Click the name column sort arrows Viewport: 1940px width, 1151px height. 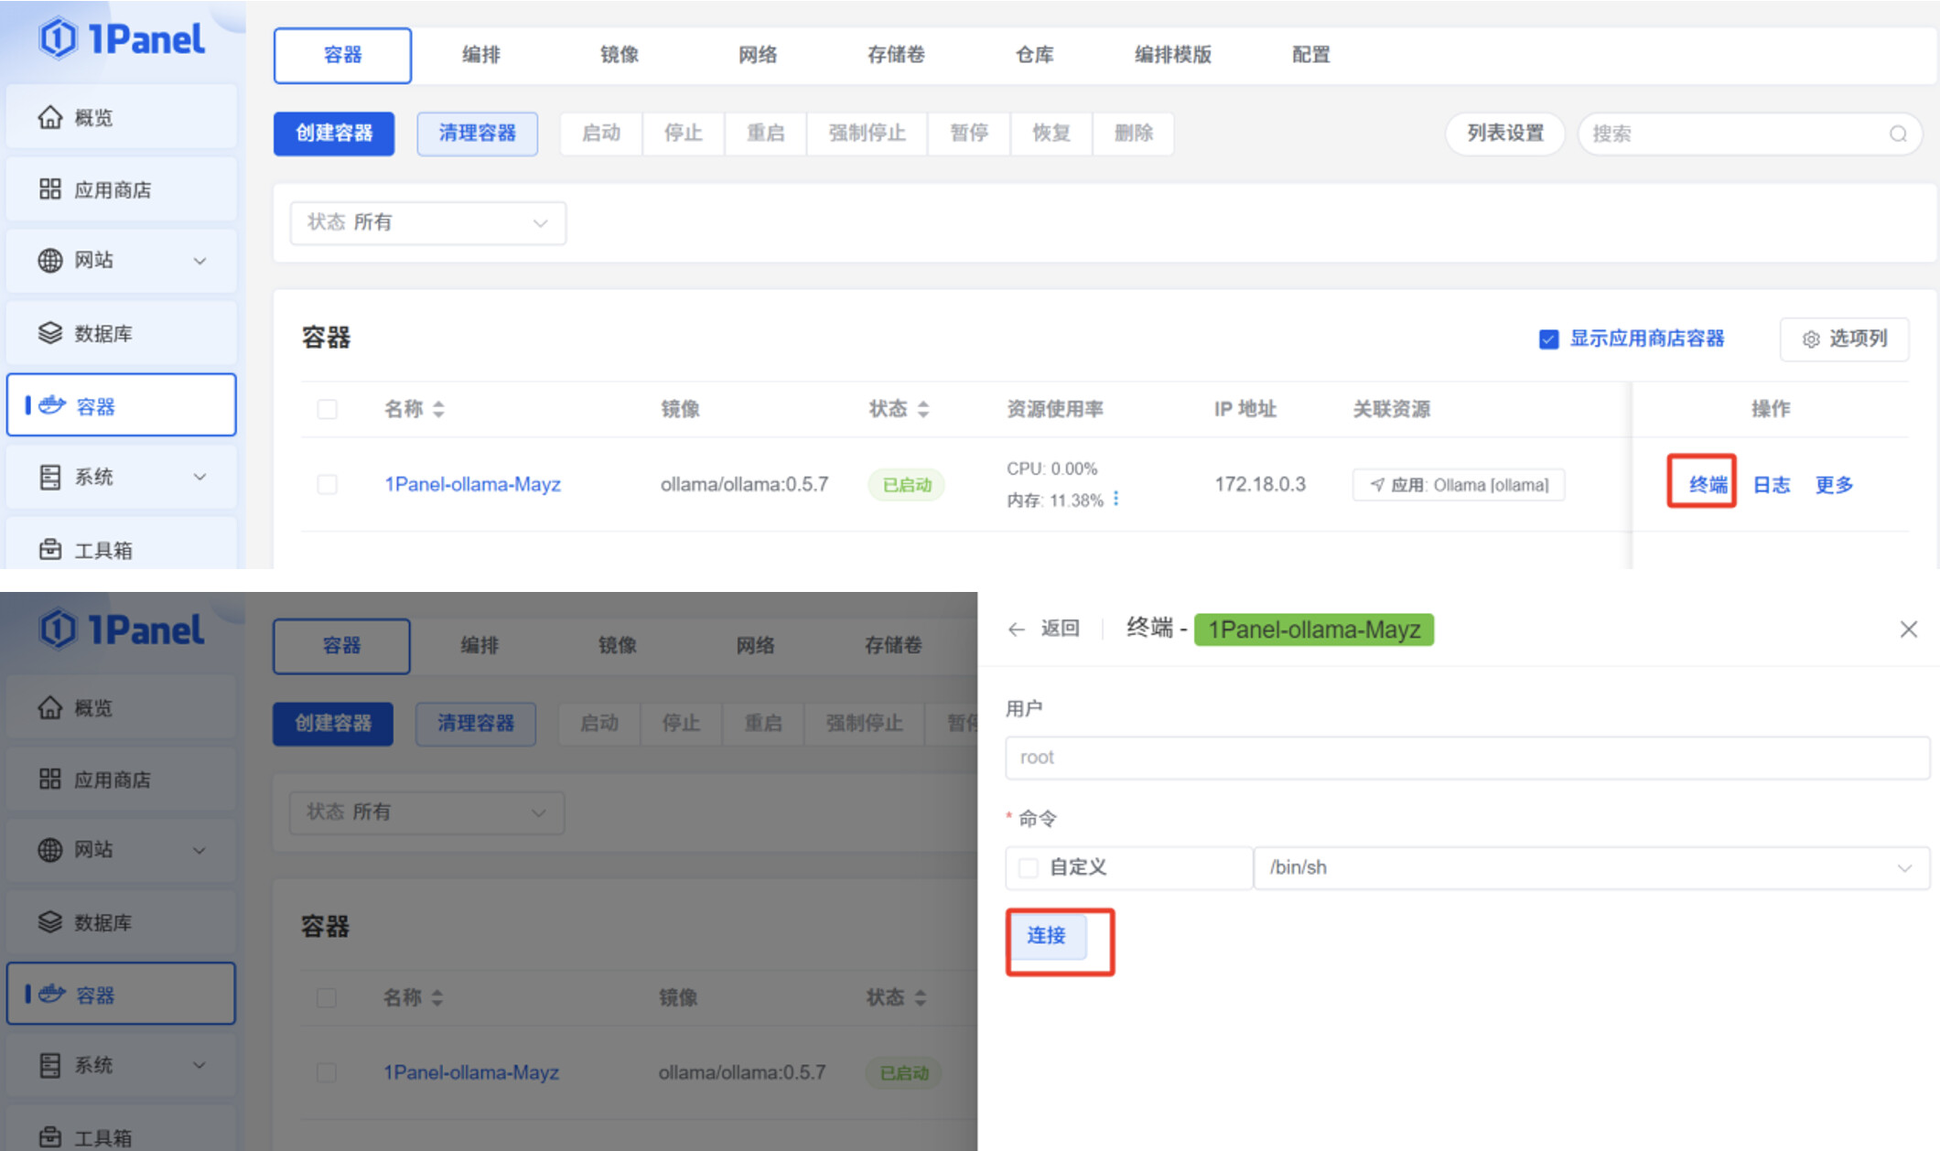[438, 409]
